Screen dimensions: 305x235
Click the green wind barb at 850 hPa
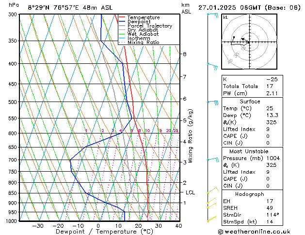coord(213,190)
